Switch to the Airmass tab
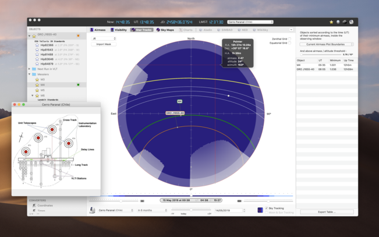The image size is (379, 237). pyautogui.click(x=98, y=30)
